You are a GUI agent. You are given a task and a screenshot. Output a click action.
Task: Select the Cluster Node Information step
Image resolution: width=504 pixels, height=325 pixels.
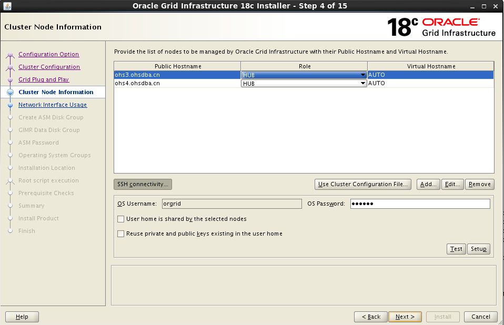point(56,92)
